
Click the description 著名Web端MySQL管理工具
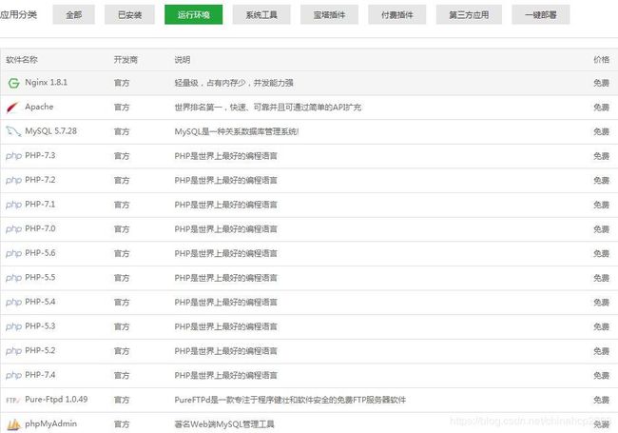pos(224,424)
